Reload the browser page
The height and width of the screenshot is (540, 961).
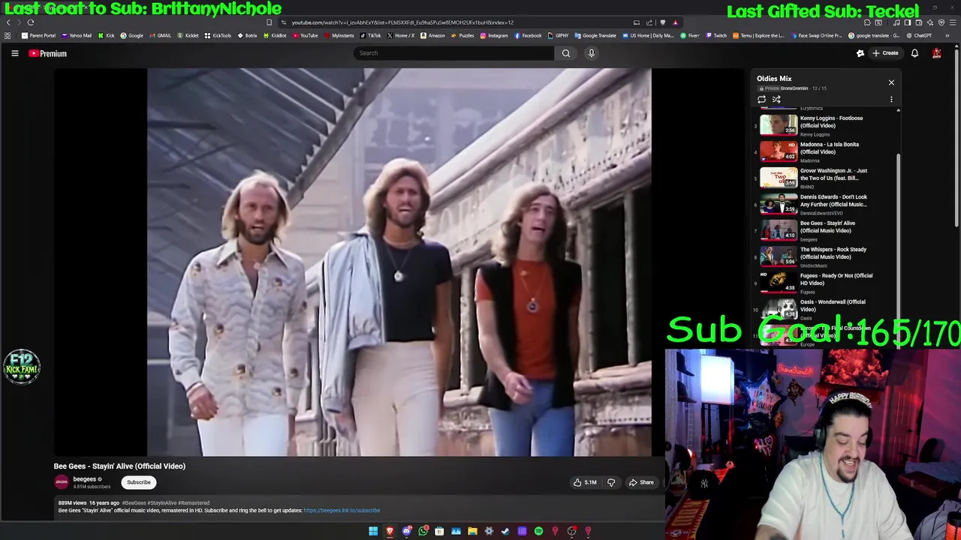[31, 22]
